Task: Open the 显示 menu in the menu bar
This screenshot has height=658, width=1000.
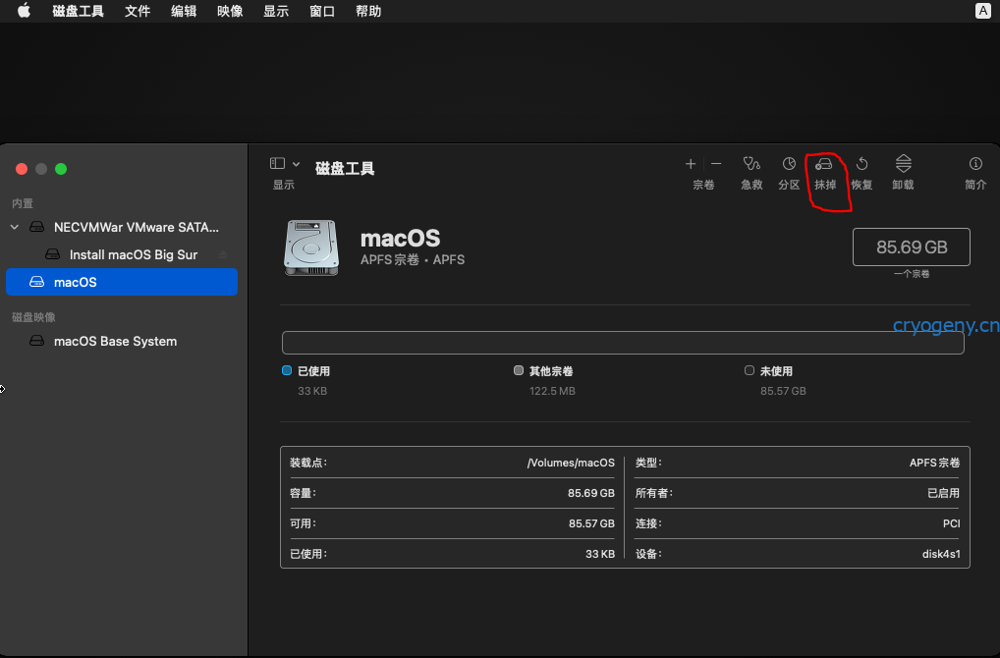Action: 276,12
